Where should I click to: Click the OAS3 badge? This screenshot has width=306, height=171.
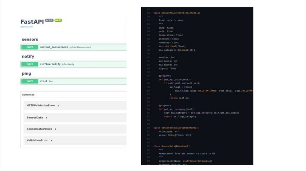pyautogui.click(x=58, y=20)
